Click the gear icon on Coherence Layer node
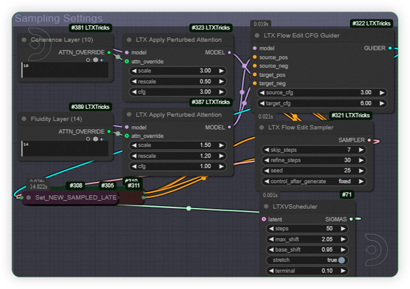Image resolution: width=410 pixels, height=289 pixels. (x=95, y=60)
